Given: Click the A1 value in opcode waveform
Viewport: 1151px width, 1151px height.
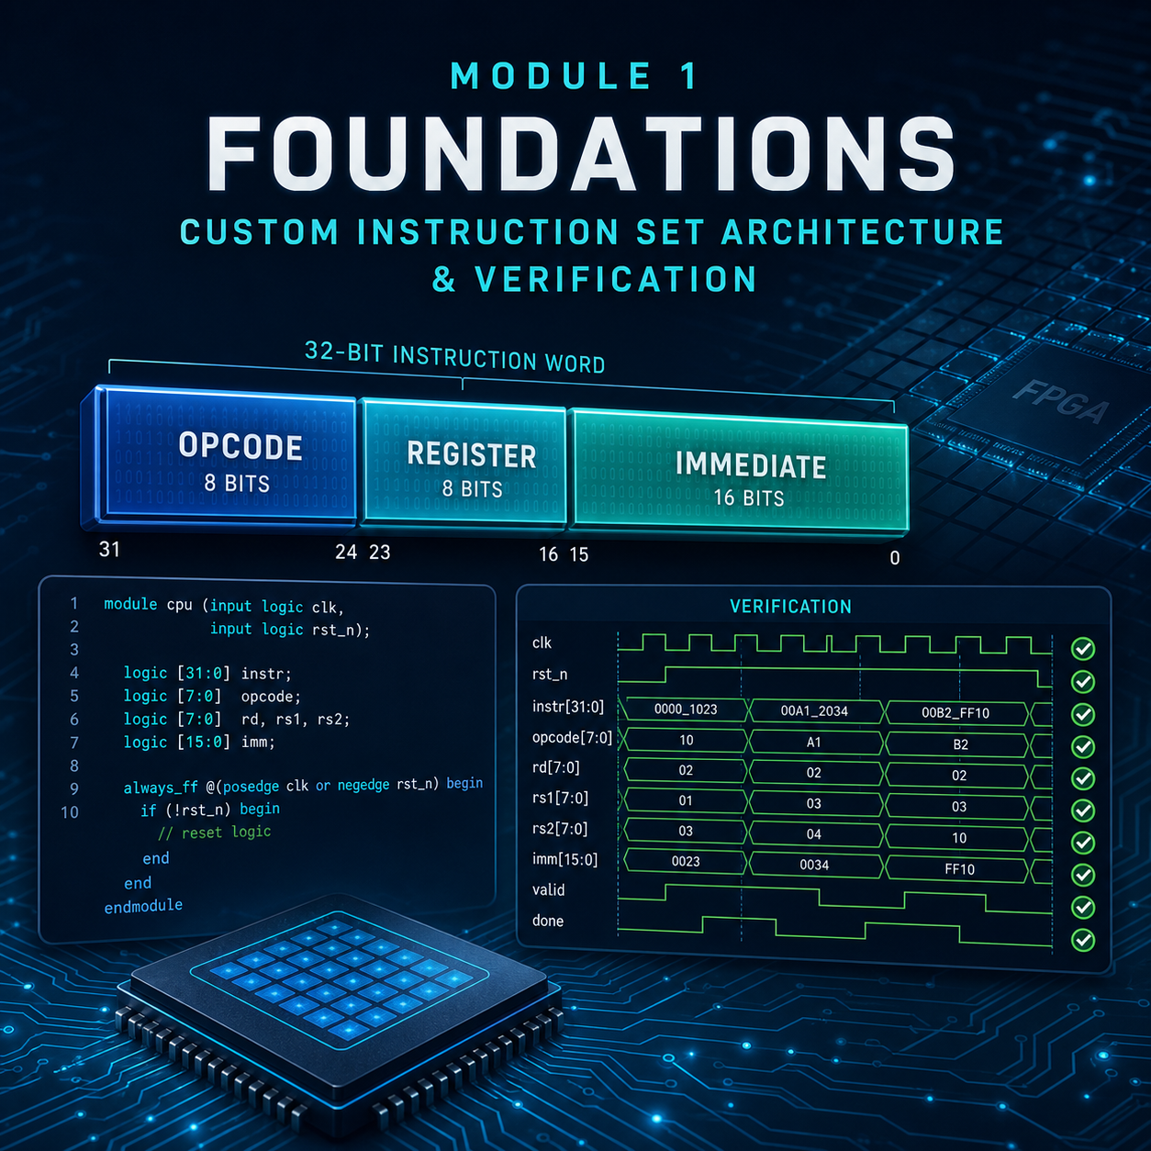Looking at the screenshot, I should pos(814,743).
